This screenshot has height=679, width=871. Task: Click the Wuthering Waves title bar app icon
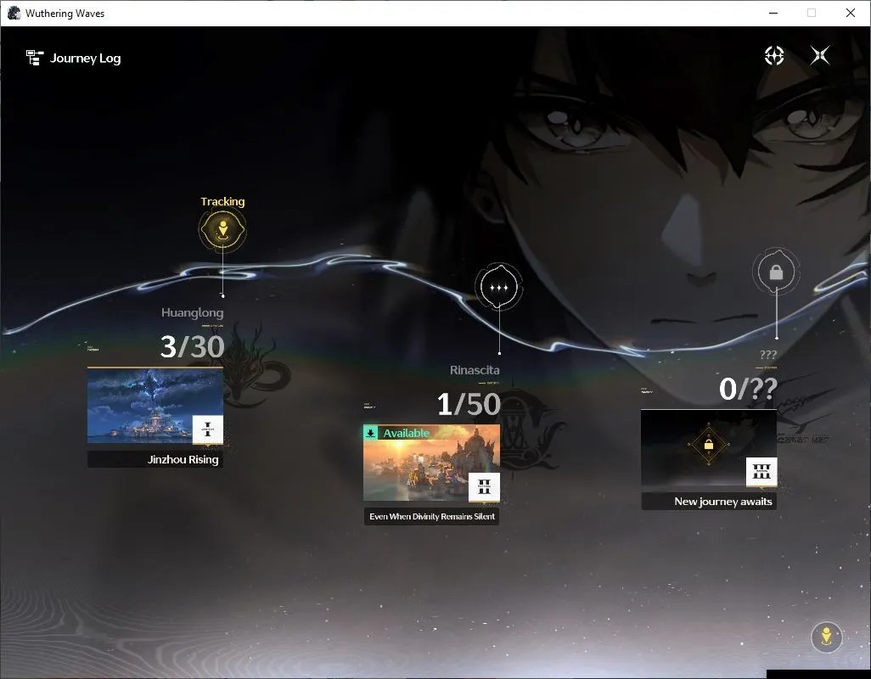click(14, 13)
